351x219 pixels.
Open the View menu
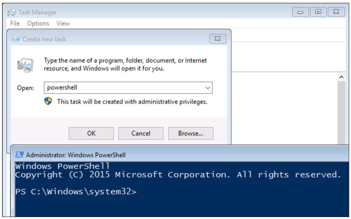pos(63,23)
